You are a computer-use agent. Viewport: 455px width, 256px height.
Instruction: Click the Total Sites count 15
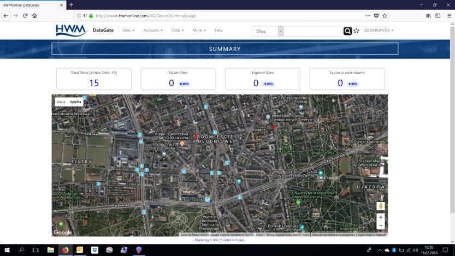pos(94,83)
